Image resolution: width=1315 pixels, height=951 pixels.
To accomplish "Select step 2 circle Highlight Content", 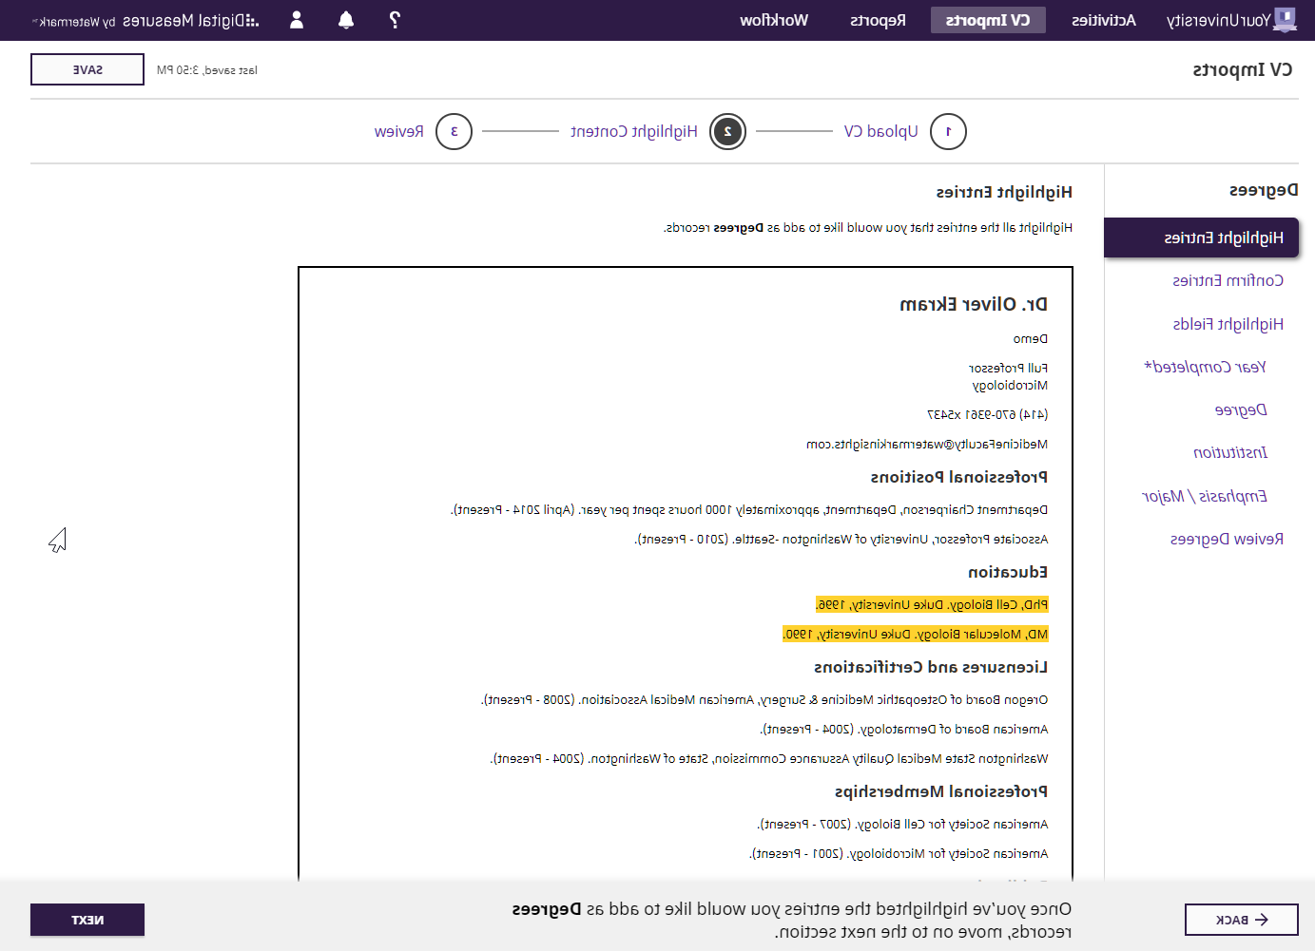I will tap(728, 131).
